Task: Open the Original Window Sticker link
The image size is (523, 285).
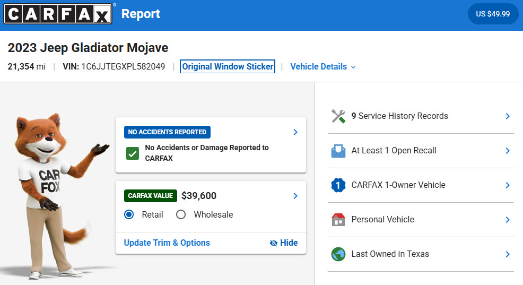Action: [228, 66]
